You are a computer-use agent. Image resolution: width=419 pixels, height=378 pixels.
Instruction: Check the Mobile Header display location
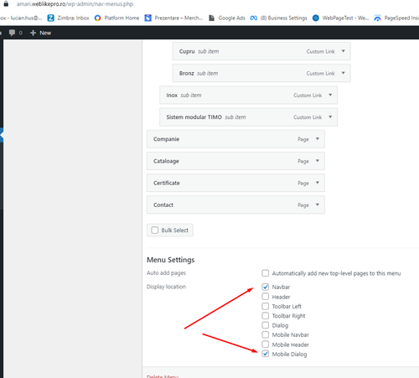[x=266, y=344]
